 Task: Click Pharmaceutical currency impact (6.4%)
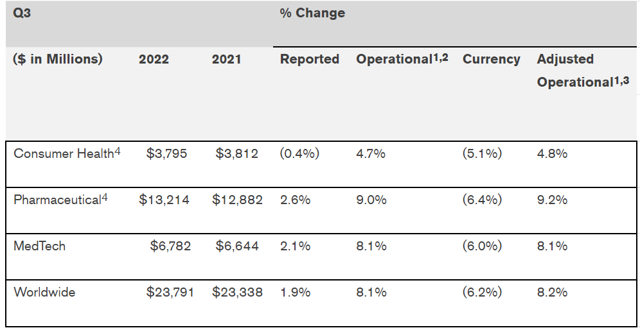click(x=482, y=200)
